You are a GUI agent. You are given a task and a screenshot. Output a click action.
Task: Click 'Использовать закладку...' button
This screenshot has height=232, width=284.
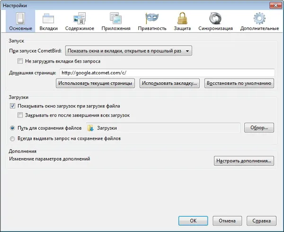(x=169, y=83)
